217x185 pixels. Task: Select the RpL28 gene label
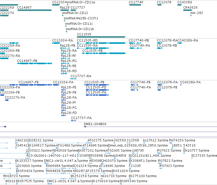point(65,7)
